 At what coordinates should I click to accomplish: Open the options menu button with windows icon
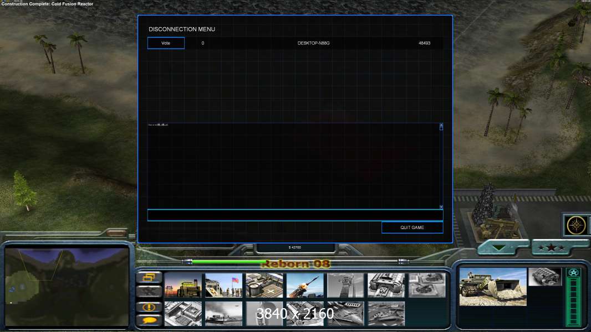(x=149, y=277)
